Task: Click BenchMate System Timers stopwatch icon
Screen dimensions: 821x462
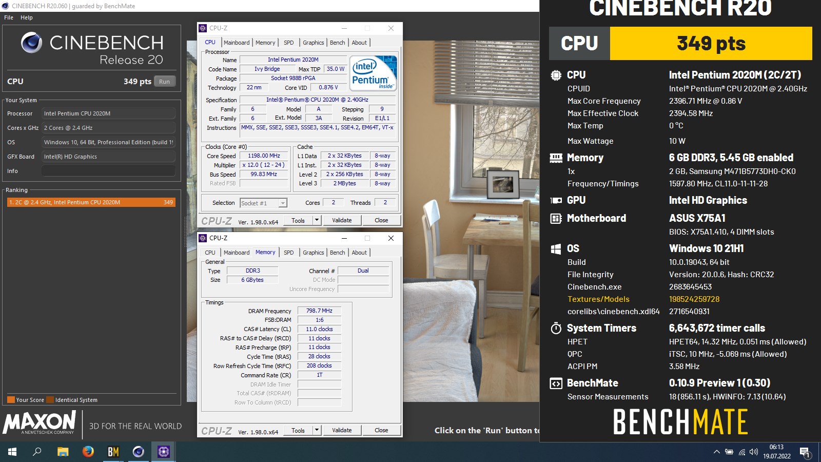Action: pyautogui.click(x=556, y=328)
